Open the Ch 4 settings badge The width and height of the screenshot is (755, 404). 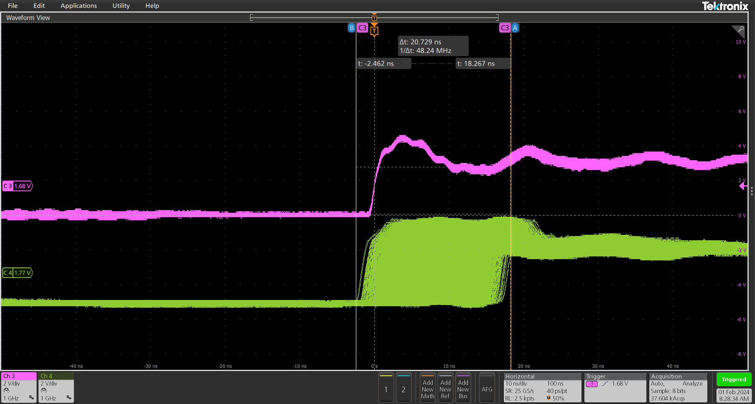pyautogui.click(x=56, y=387)
